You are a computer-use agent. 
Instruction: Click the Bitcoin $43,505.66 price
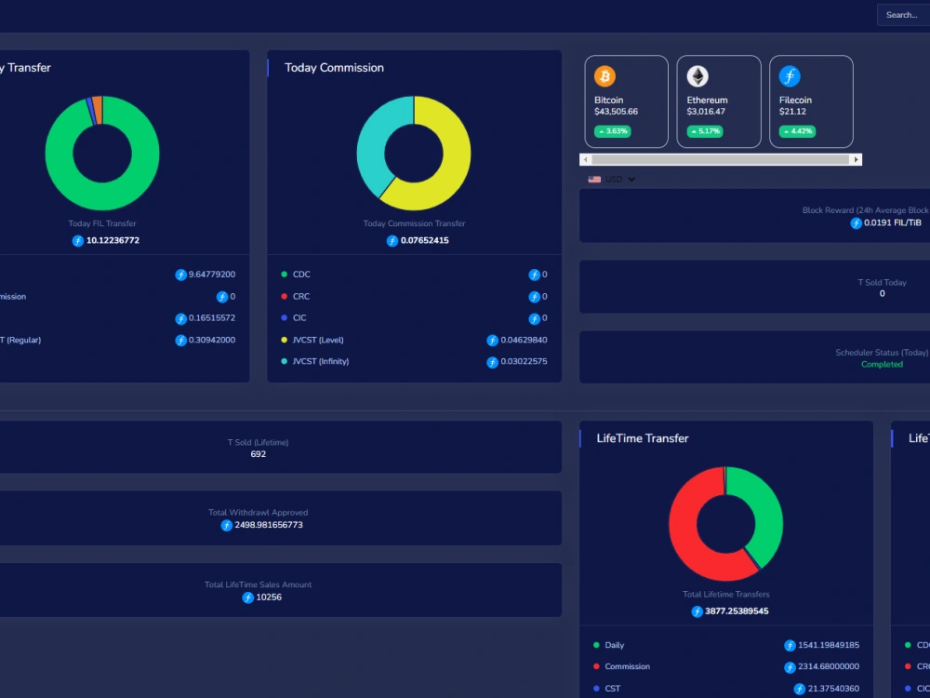pos(616,112)
